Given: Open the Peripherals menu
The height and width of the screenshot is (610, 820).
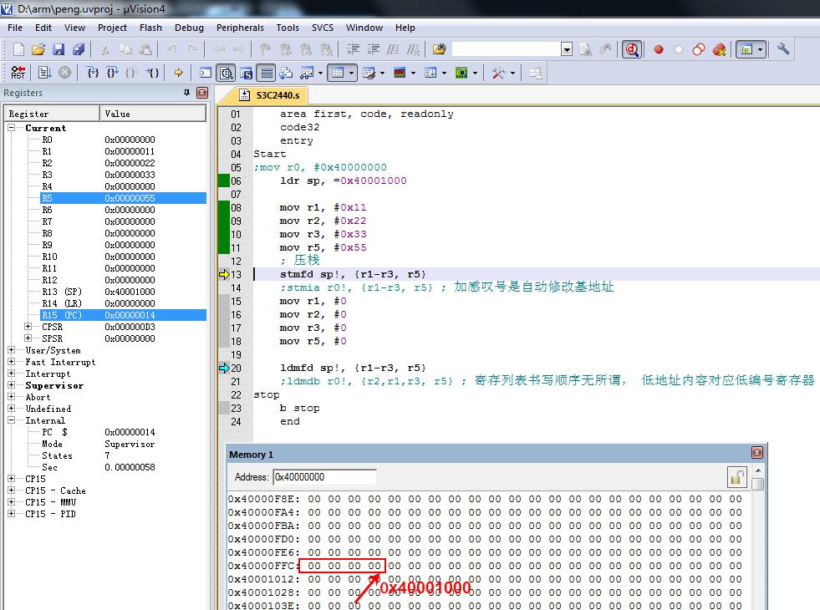Looking at the screenshot, I should (x=239, y=28).
